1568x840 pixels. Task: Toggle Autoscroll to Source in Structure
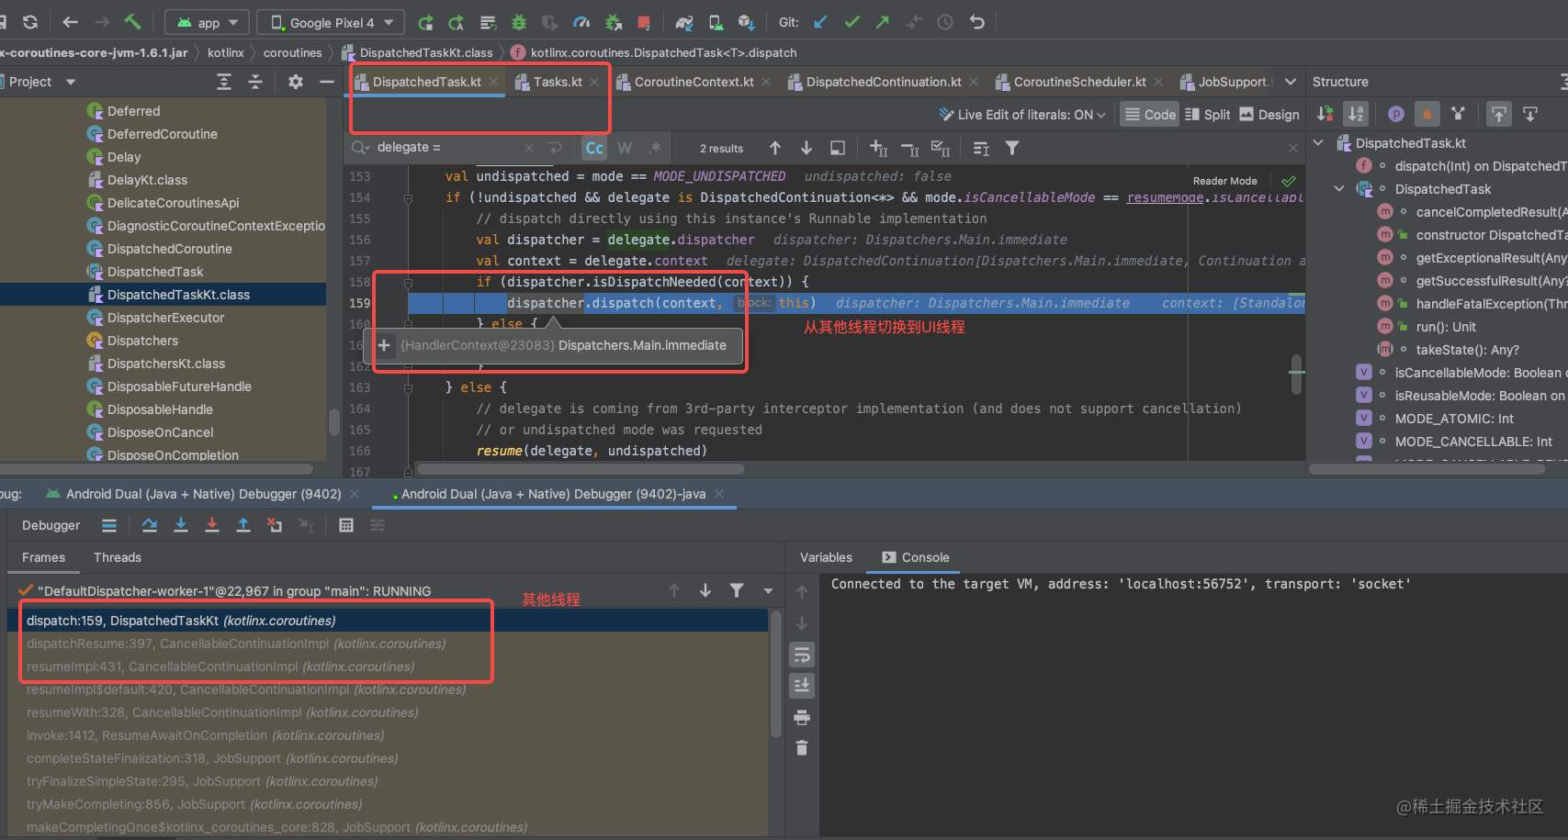[1499, 114]
